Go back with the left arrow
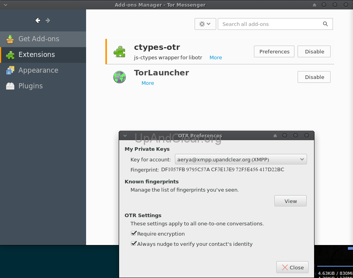This screenshot has width=353, height=278. [38, 20]
